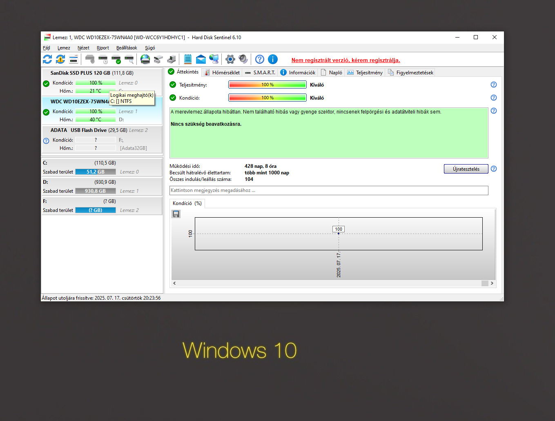This screenshot has width=555, height=421.
Task: Switch to the Hőmérséklet tab
Action: (x=222, y=72)
